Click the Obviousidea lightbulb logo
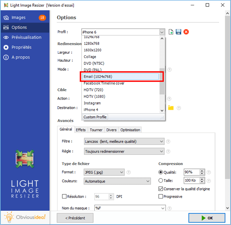The width and height of the screenshot is (231, 225). [9, 217]
